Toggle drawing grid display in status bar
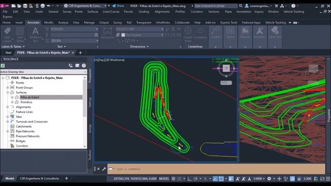Image resolution: width=331 pixels, height=186 pixels. pos(173,179)
